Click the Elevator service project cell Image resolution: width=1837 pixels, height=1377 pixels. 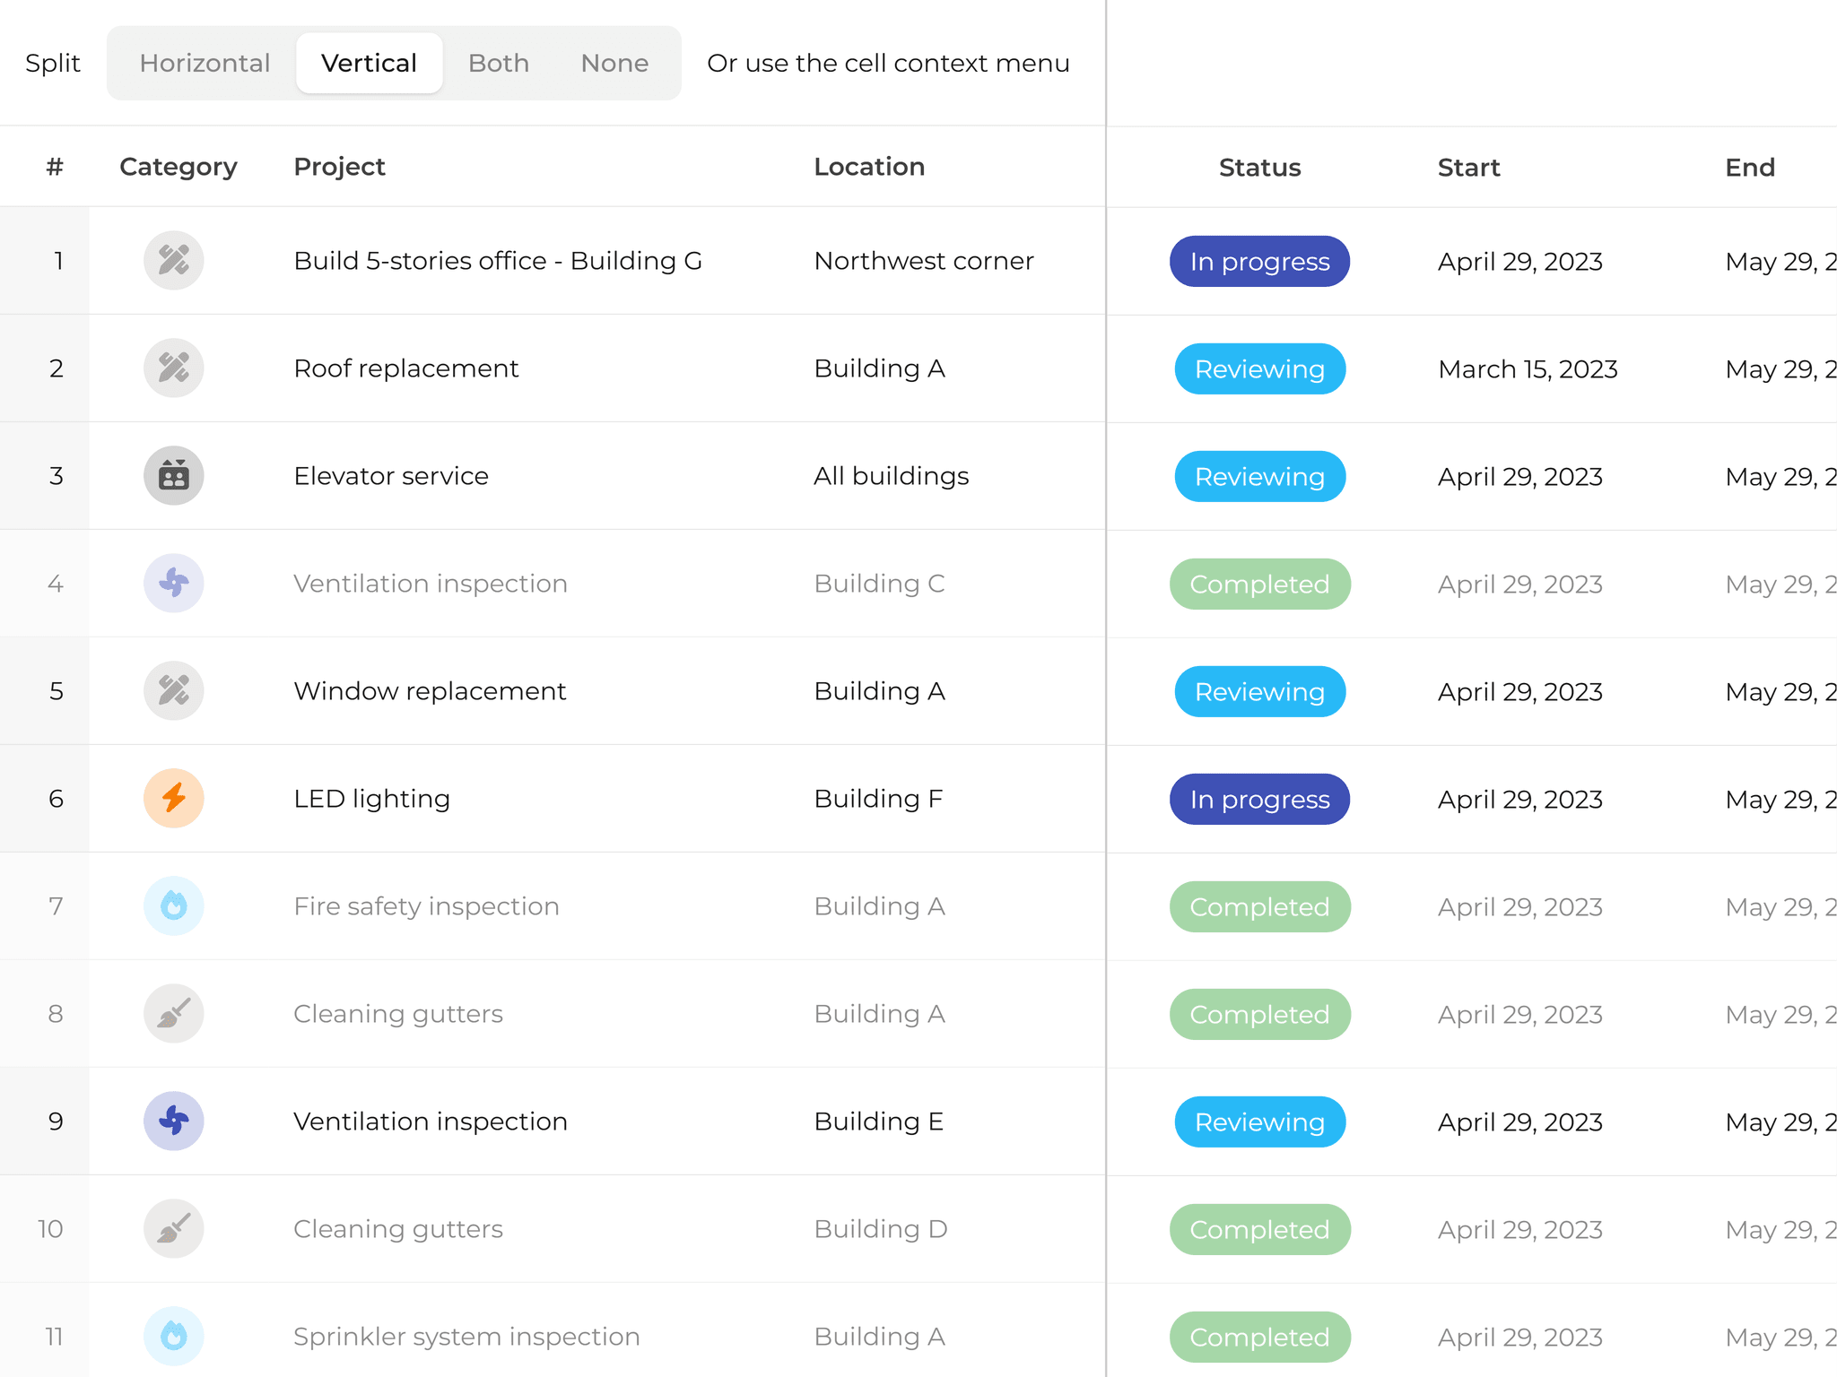391,476
